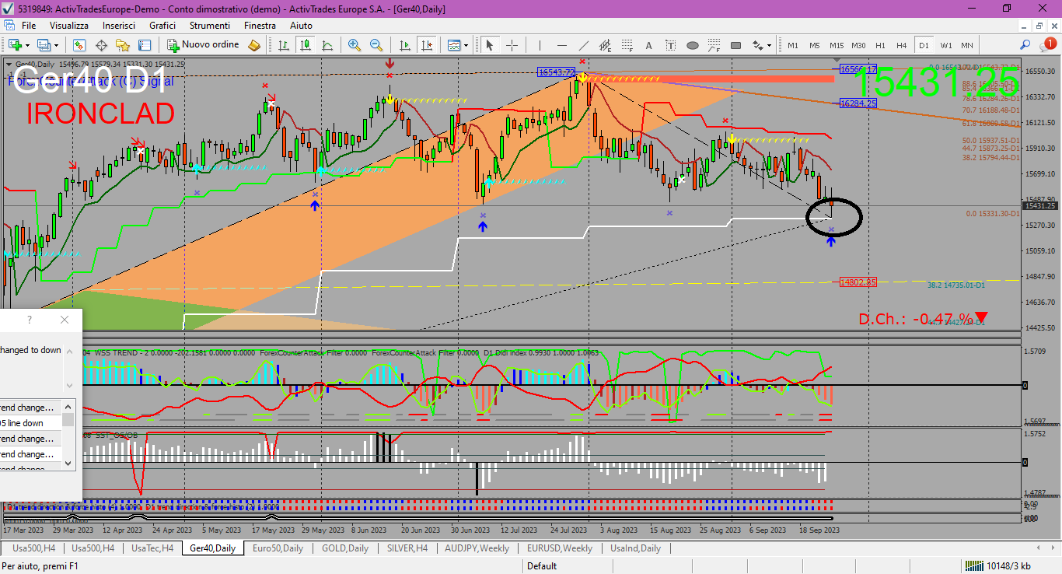The height and width of the screenshot is (574, 1062).
Task: Expand the new chart dropdown arrow
Action: click(27, 45)
